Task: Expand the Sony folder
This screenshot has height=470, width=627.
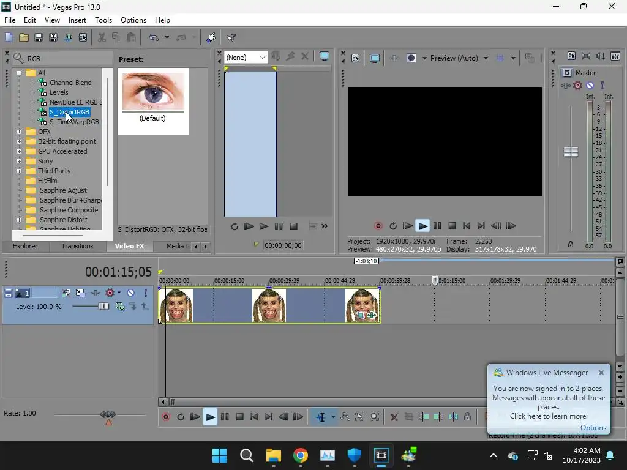Action: [19, 161]
